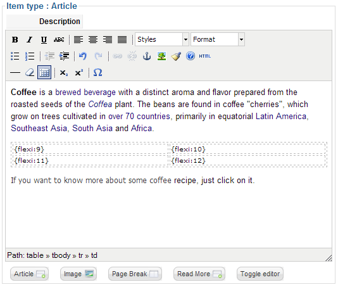Insert a horizontal rule

click(x=15, y=72)
